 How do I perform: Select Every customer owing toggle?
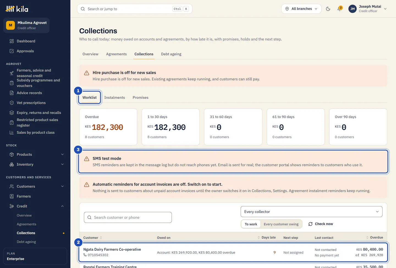[281, 224]
